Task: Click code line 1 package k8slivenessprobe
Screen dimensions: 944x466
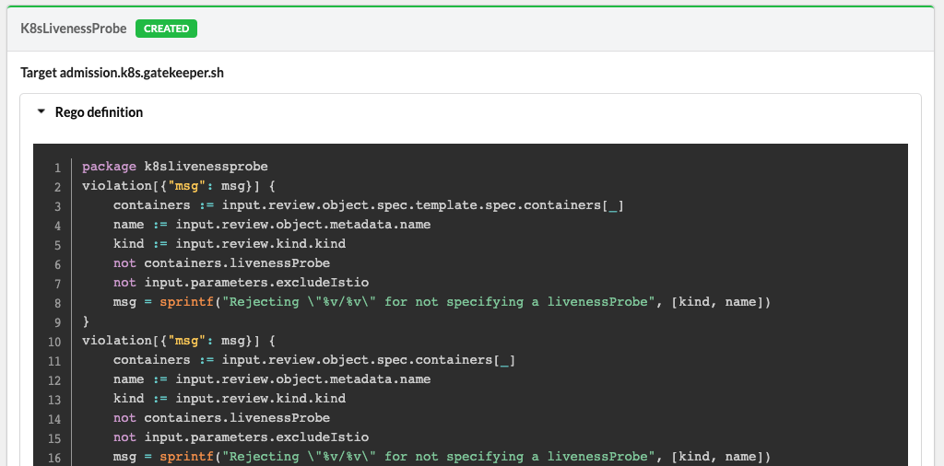Action: click(x=175, y=167)
